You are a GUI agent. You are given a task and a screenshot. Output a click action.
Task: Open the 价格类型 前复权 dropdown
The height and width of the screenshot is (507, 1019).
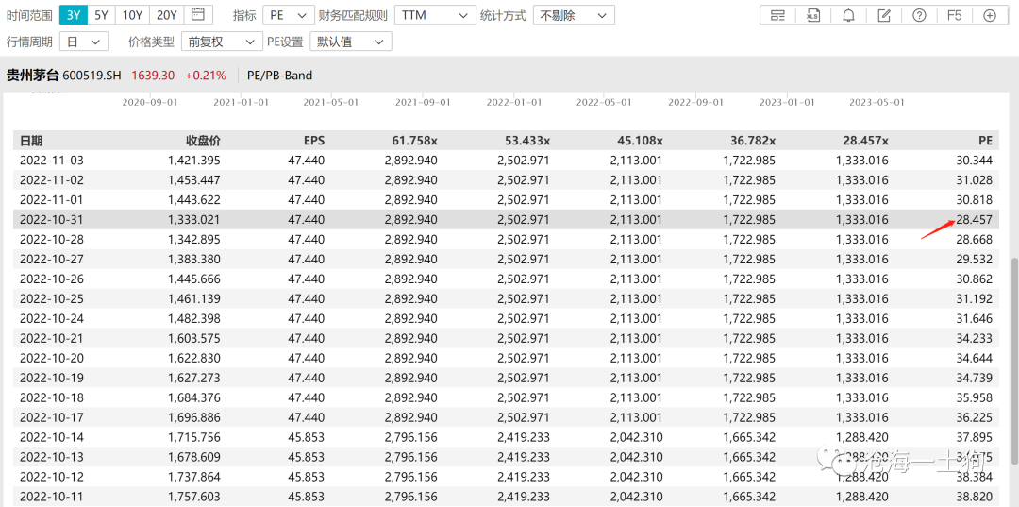click(222, 42)
